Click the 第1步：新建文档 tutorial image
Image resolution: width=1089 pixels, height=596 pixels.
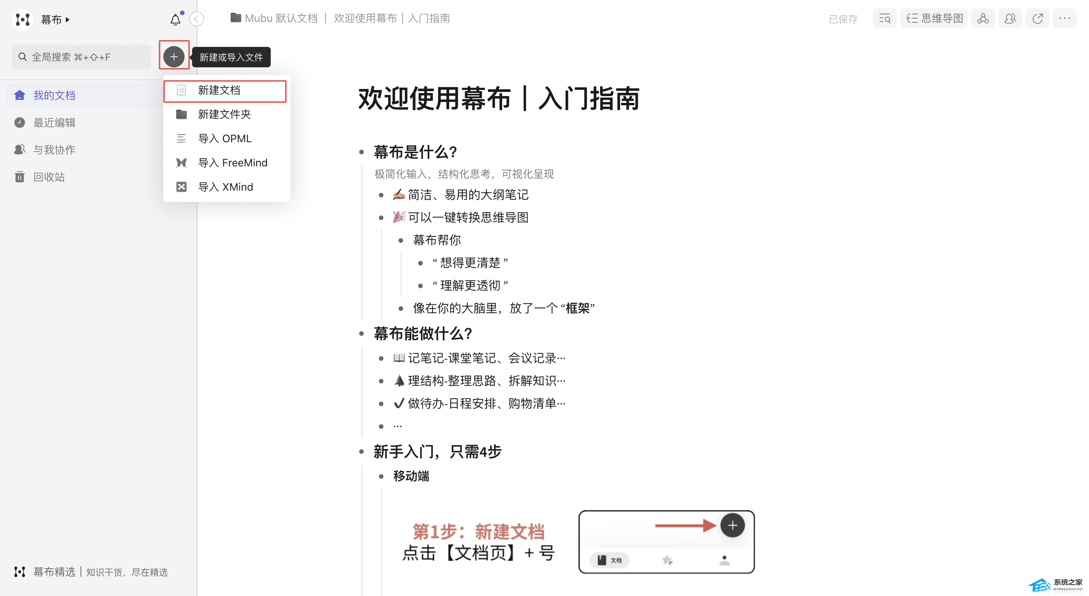(x=577, y=542)
